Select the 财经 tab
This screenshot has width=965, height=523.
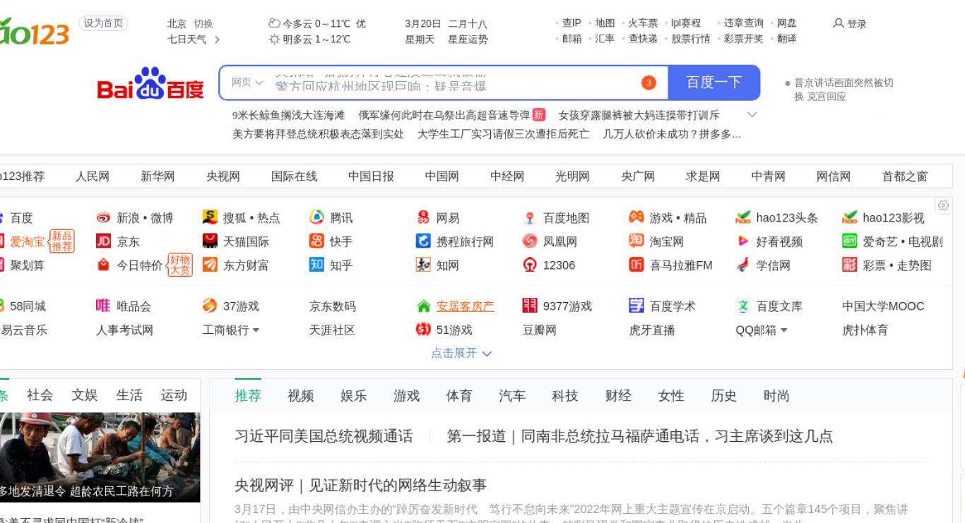click(618, 396)
